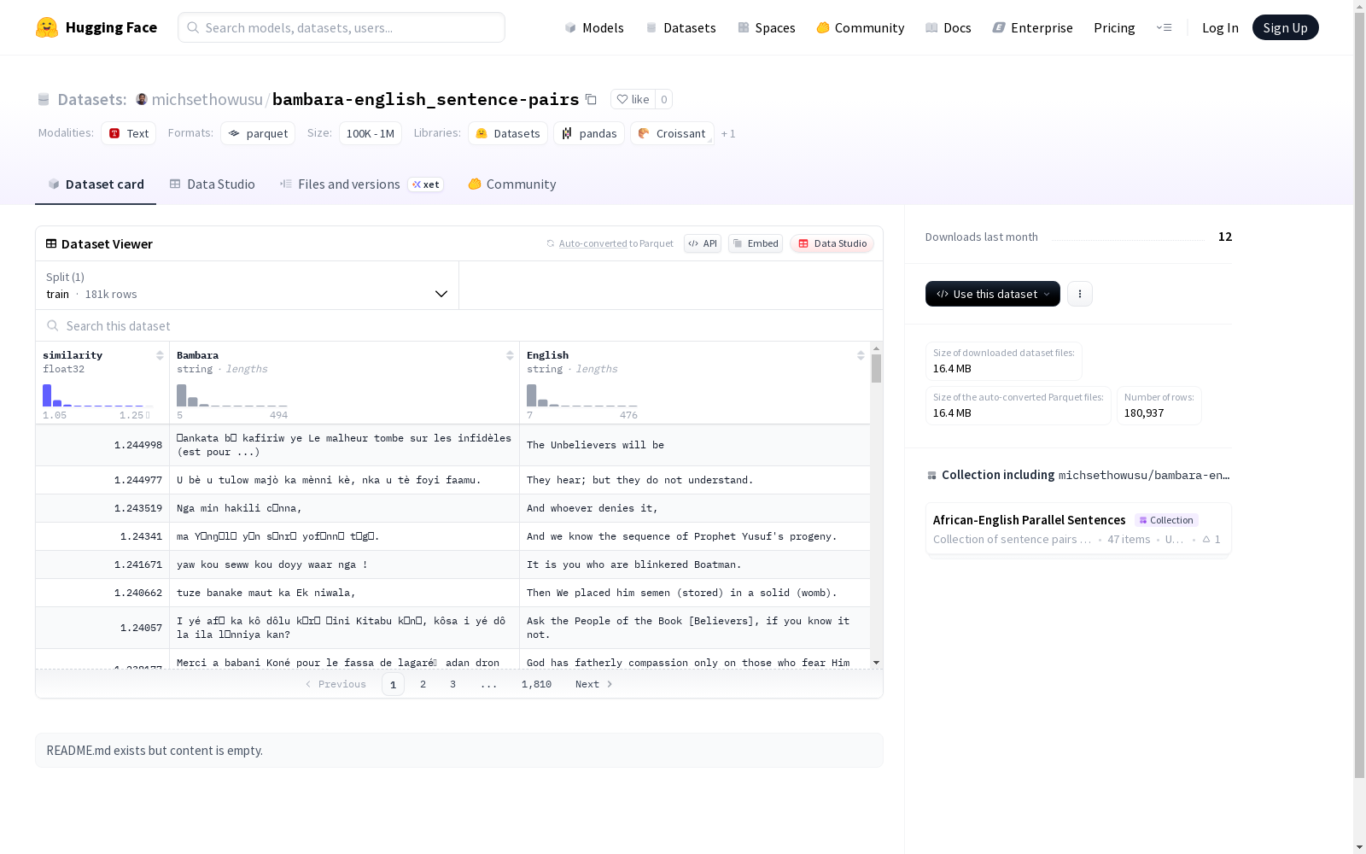Click 'Nga min hakili' Bambara cell
Image resolution: width=1366 pixels, height=854 pixels.
pyautogui.click(x=344, y=508)
